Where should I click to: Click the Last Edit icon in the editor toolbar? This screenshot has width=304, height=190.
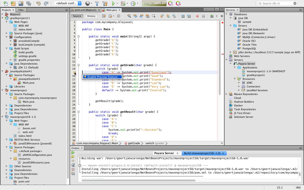point(104,16)
